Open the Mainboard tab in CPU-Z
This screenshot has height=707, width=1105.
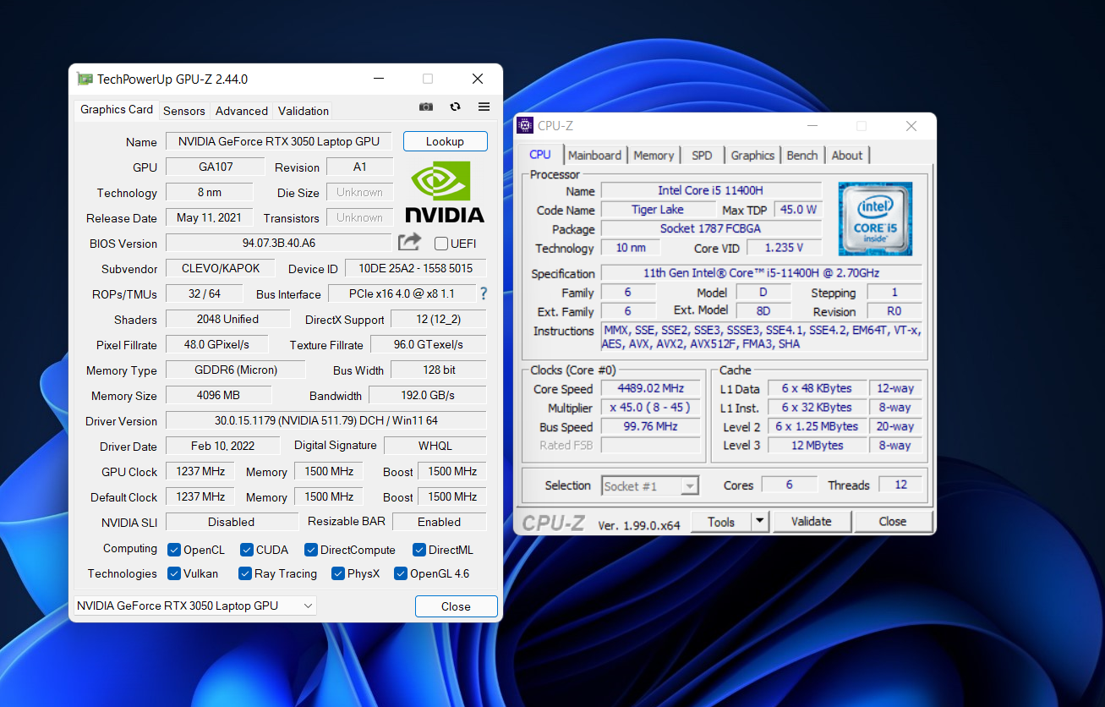pos(594,156)
